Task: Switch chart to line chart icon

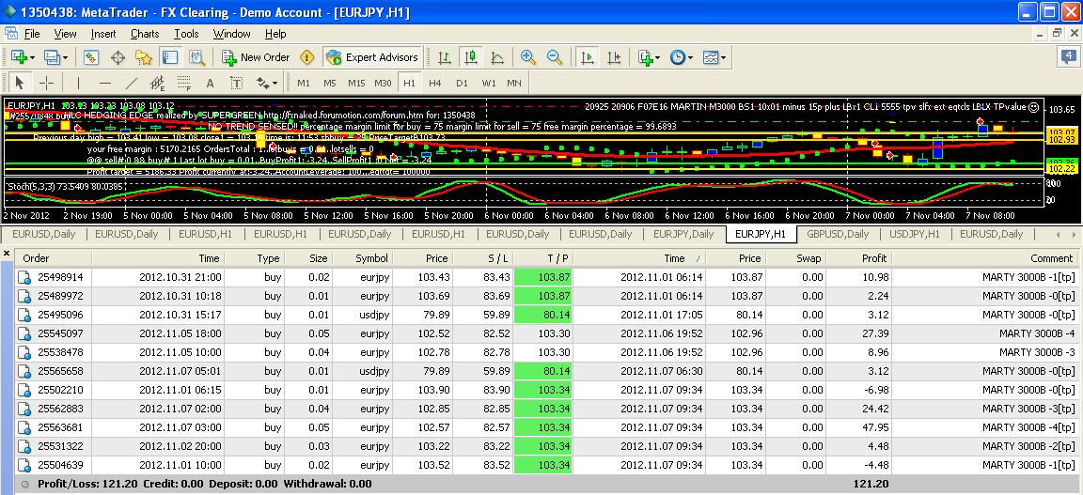Action: 497,57
